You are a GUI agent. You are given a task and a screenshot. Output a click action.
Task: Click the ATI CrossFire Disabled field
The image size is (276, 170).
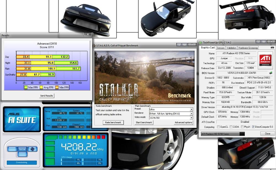pos(245,122)
